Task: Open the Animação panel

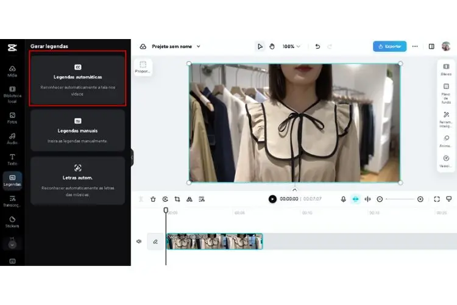Action: 446,142
